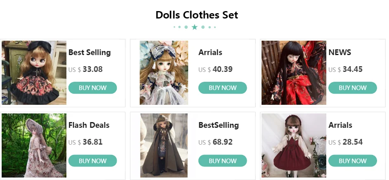Image resolution: width=389 pixels, height=180 pixels.
Task: Open the blonde doll in black floral dress photo
Action: tap(34, 73)
